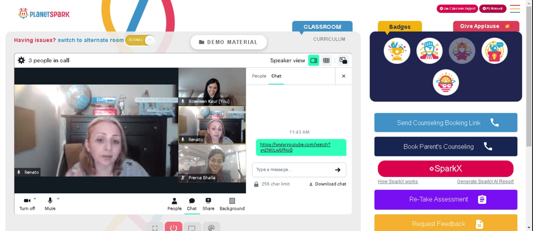Switch to grid view layout icon
This screenshot has height=231, width=533.
point(326,61)
